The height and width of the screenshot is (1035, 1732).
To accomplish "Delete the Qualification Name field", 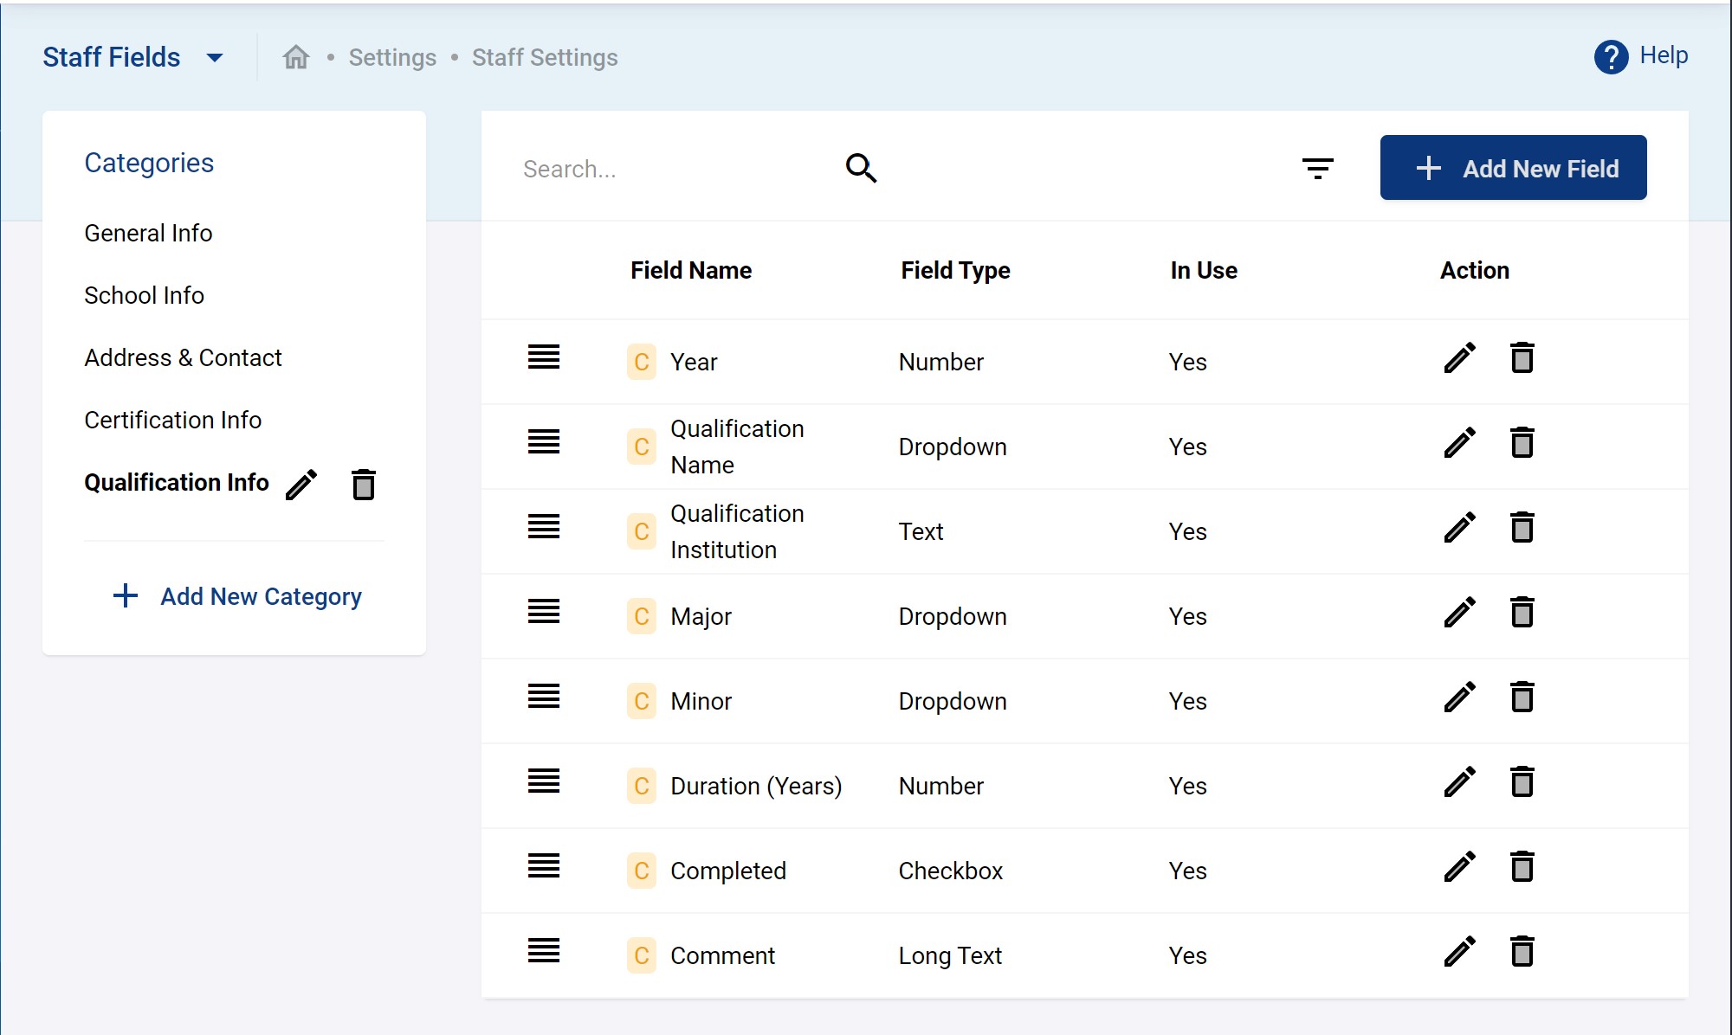I will [1522, 443].
